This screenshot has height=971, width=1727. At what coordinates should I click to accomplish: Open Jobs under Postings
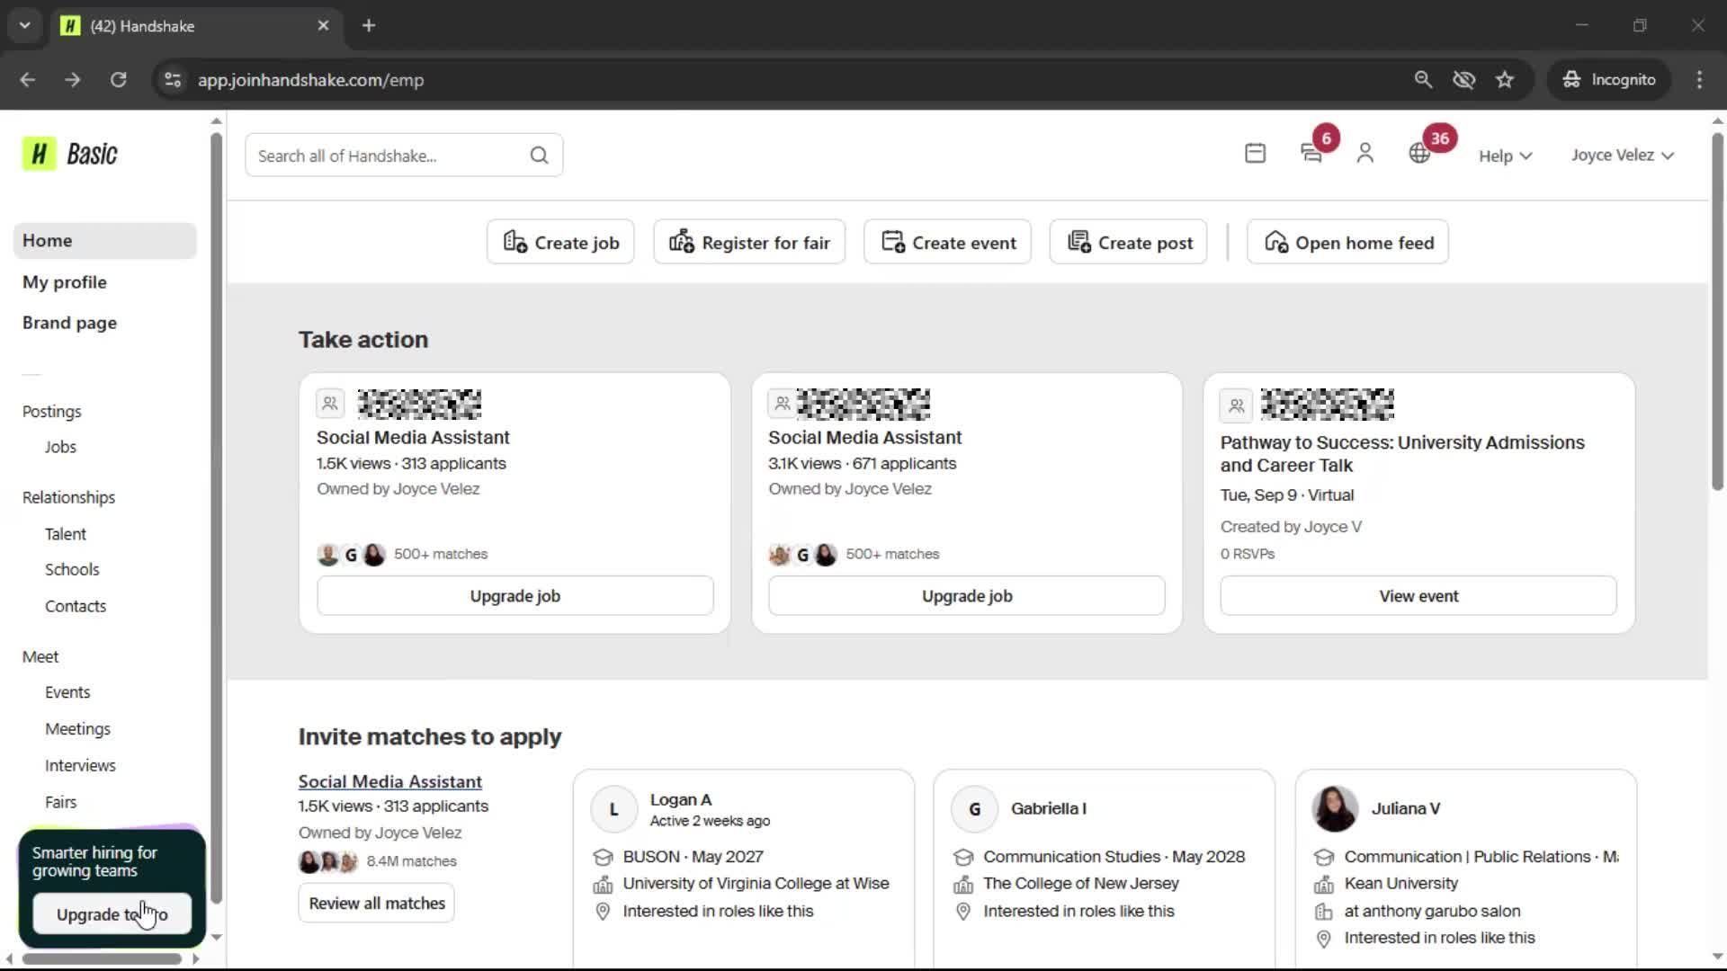pyautogui.click(x=60, y=447)
